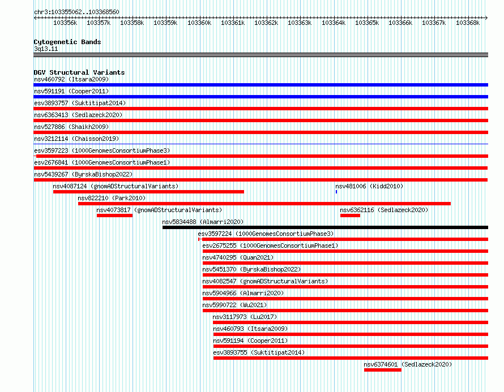Open nsv4087124 (gnomADStructuralVariants) label
Image resolution: width=504 pixels, height=392 pixels.
click(x=116, y=186)
